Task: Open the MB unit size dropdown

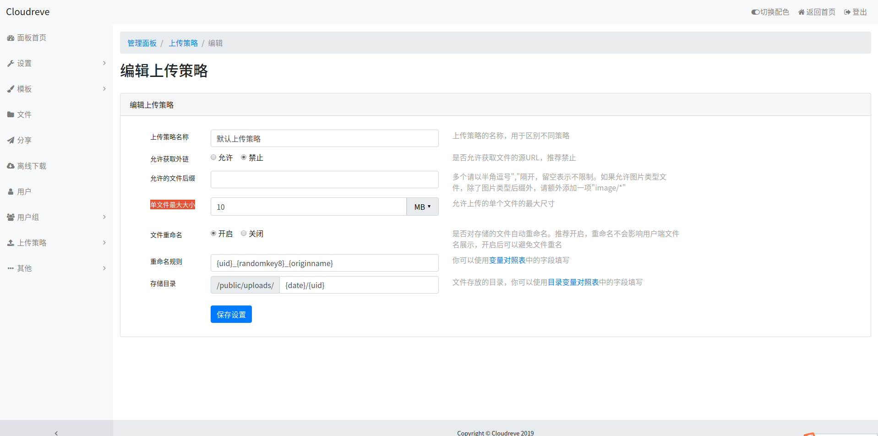Action: pos(422,207)
